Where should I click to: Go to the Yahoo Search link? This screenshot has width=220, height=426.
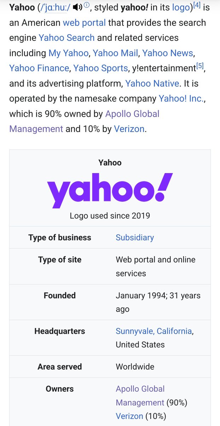[x=66, y=38]
